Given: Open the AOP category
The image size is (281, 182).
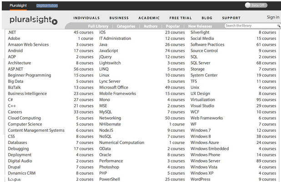Looking at the screenshot, I should click(12, 57).
